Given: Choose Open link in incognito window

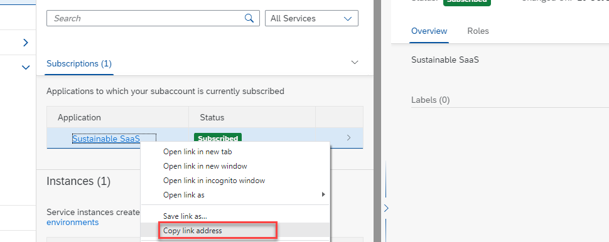Looking at the screenshot, I should click(214, 181).
